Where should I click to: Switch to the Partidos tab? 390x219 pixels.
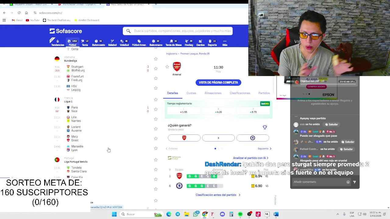(x=264, y=93)
